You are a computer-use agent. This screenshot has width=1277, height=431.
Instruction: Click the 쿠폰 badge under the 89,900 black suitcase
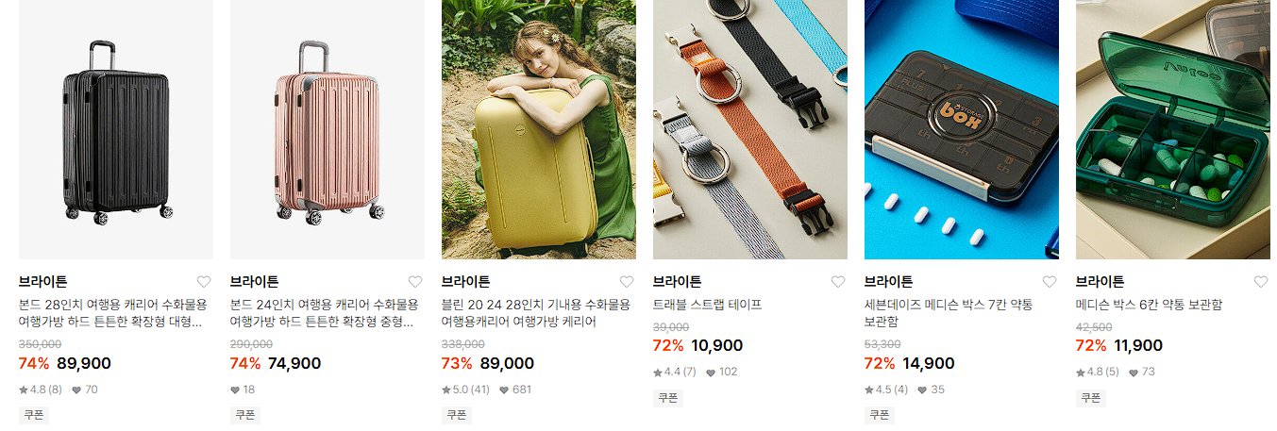(34, 415)
